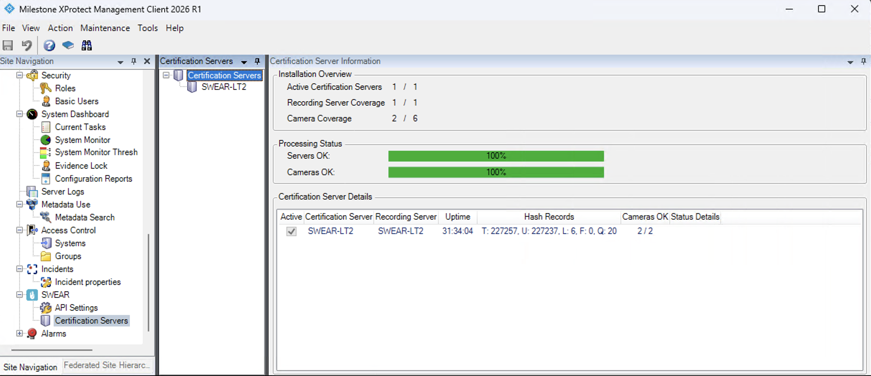Click the System Monitor Thresholds icon
This screenshot has height=376, width=871.
point(46,152)
